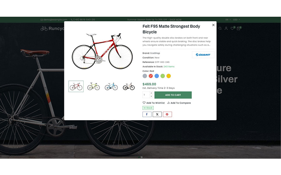This screenshot has height=175, width=281.
Task: Decrease quantity with the down arrow
Action: 151,96
